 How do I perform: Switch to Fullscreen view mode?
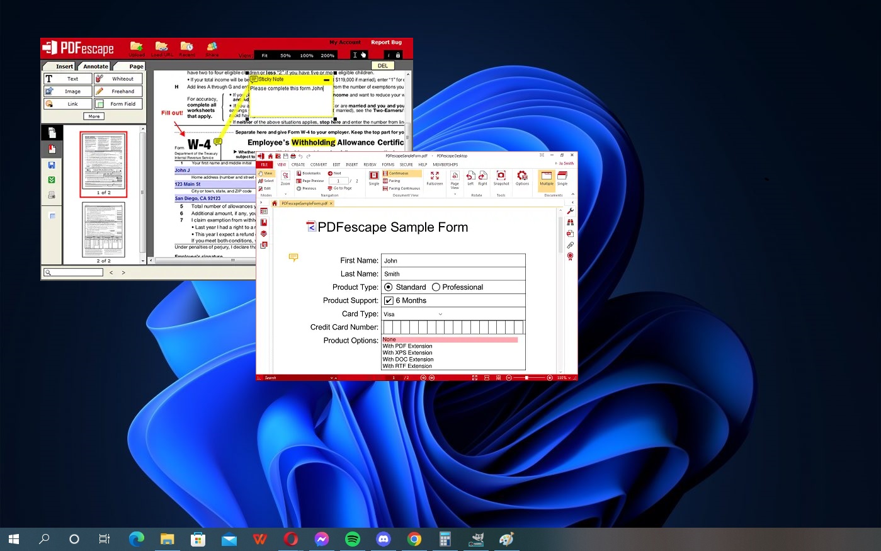pos(435,177)
